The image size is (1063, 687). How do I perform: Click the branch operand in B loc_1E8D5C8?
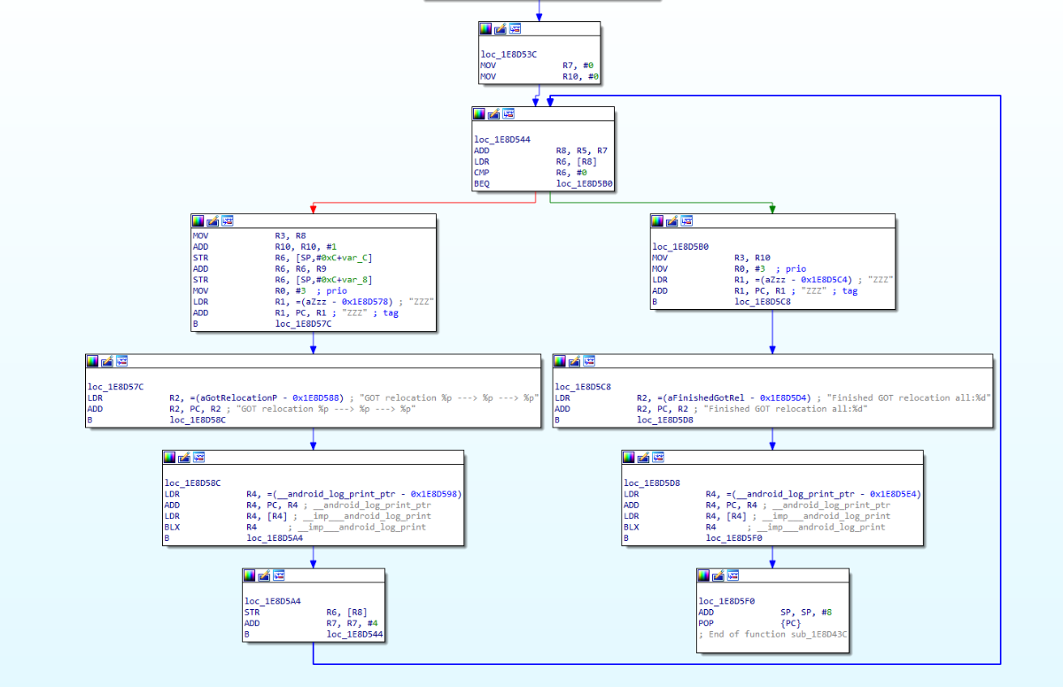click(763, 302)
